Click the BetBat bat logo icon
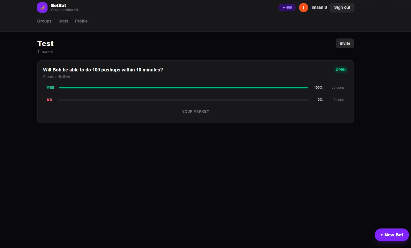The height and width of the screenshot is (248, 411). [x=42, y=7]
